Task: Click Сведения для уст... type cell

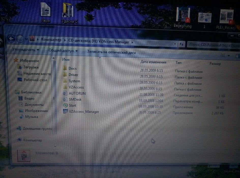Action: (188, 95)
